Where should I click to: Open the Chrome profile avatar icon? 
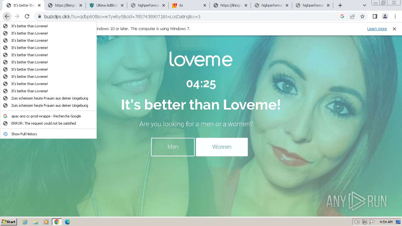click(385, 17)
